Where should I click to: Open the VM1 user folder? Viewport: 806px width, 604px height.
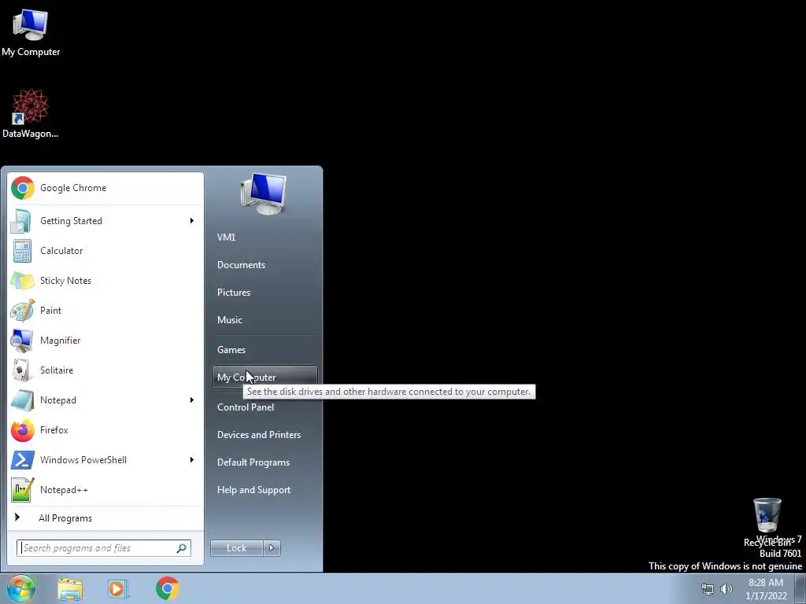coord(264,238)
